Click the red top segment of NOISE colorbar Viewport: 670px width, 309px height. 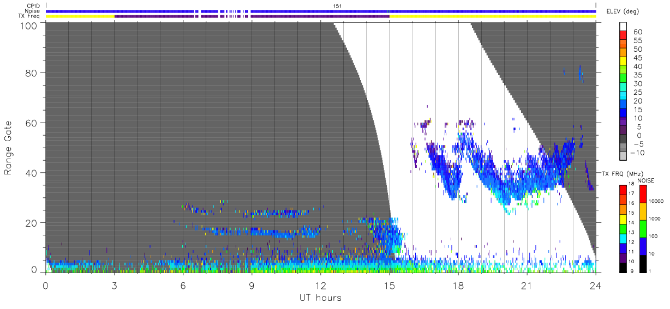click(643, 193)
